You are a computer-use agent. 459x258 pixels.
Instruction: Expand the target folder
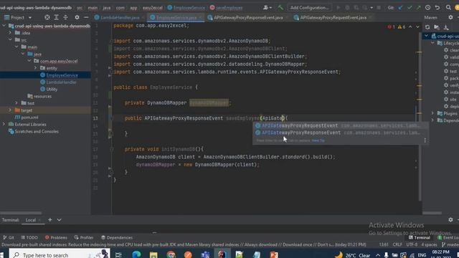10,110
